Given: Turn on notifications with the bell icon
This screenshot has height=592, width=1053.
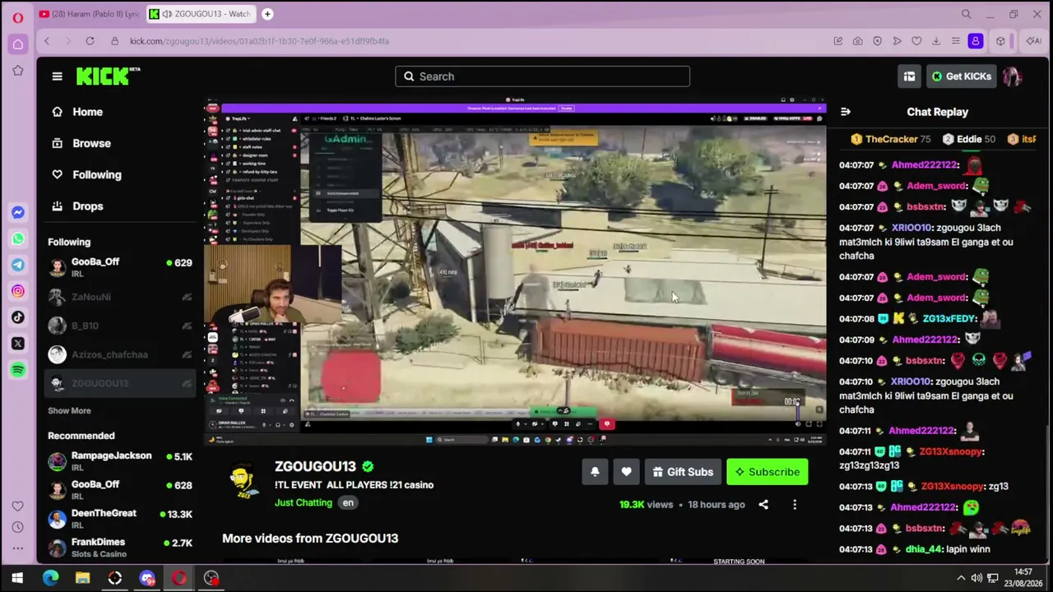Looking at the screenshot, I should click(x=595, y=472).
